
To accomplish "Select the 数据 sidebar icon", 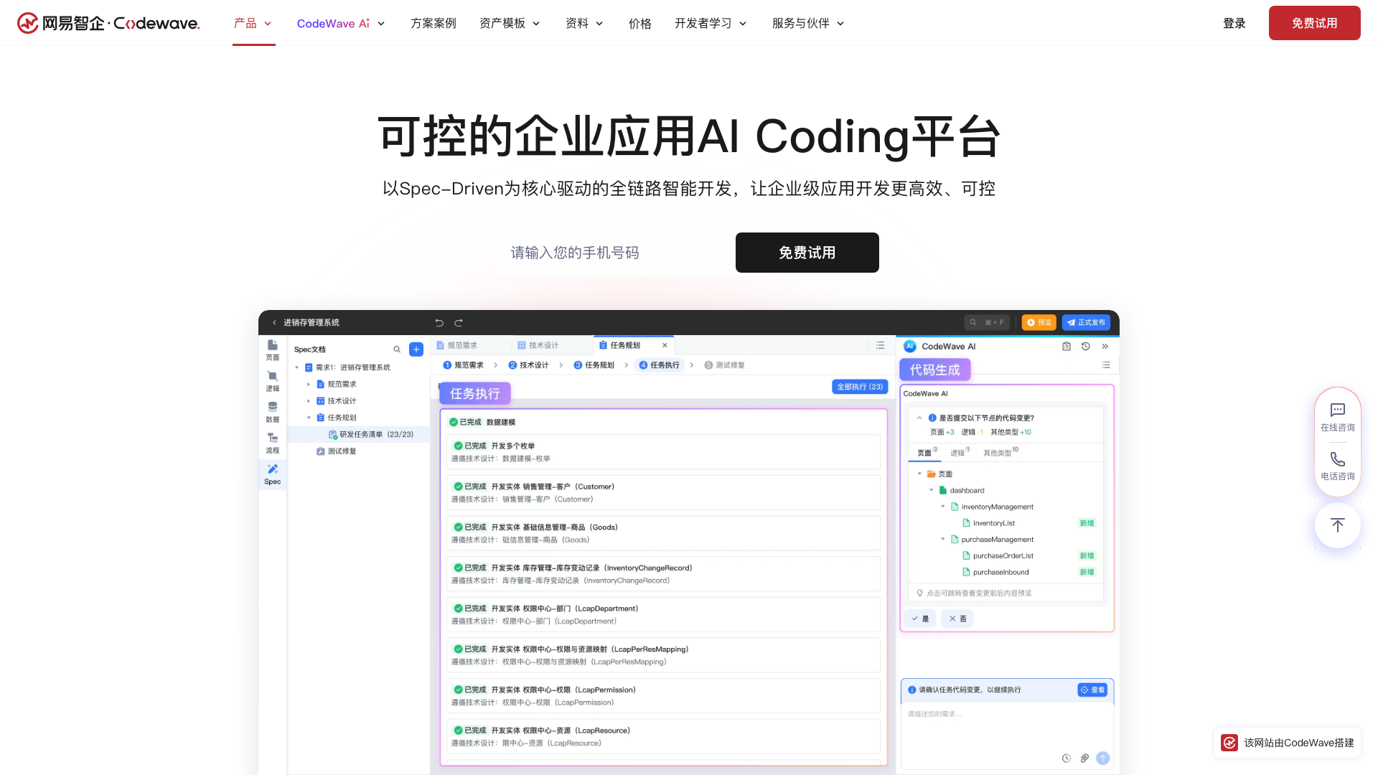I will 273,412.
